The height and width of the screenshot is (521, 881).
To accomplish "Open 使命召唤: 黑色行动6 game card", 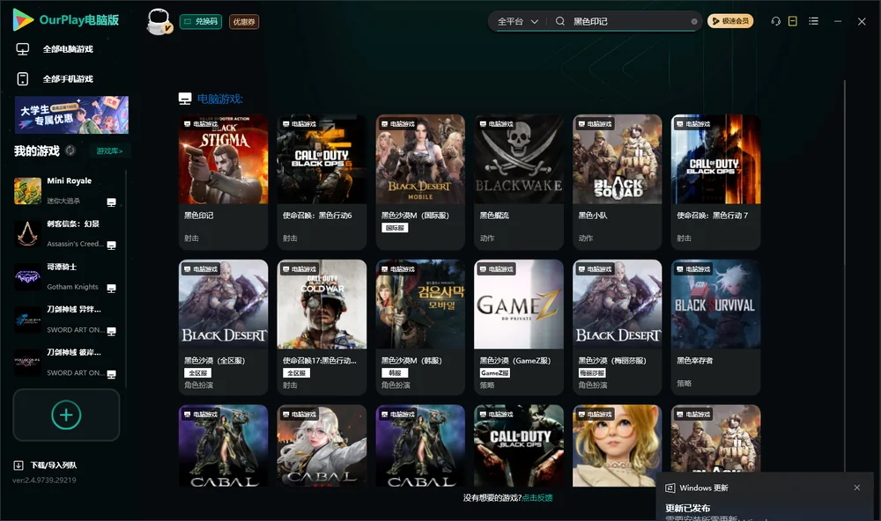I will 322,182.
